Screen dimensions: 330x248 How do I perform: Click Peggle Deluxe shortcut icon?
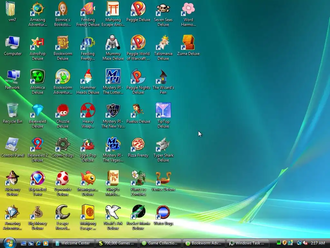pyautogui.click(x=138, y=8)
